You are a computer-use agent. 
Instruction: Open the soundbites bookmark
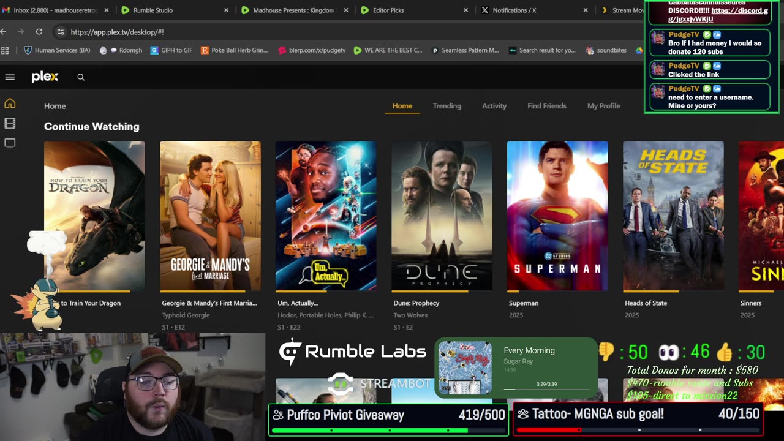pyautogui.click(x=606, y=50)
